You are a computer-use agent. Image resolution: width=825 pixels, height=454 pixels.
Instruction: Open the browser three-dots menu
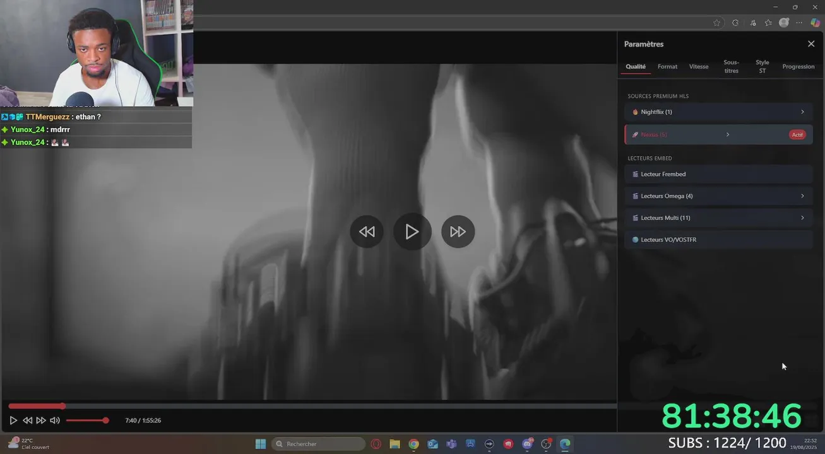(799, 23)
